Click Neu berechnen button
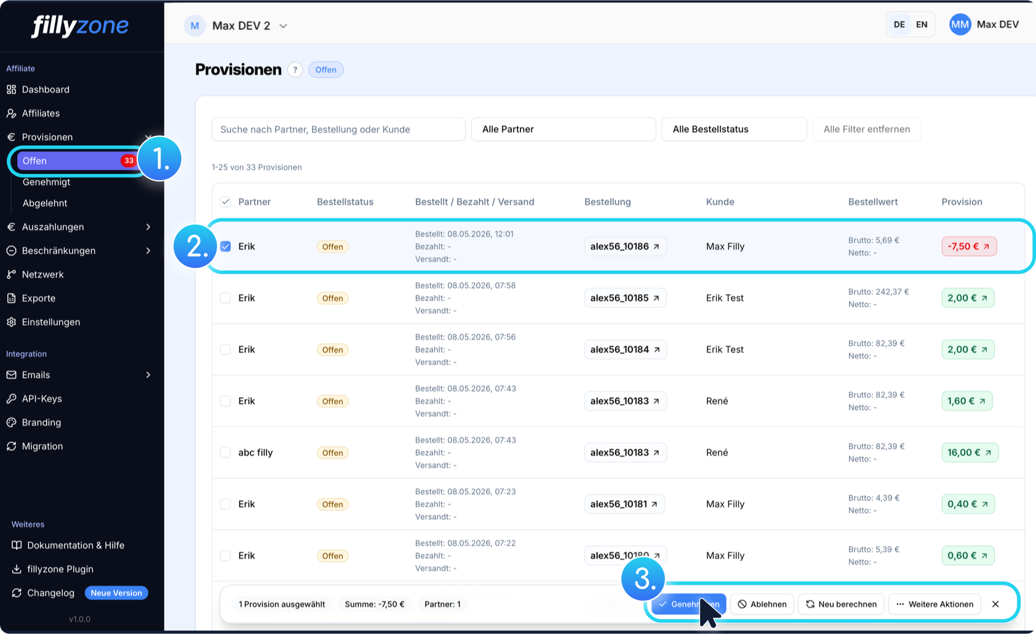 pyautogui.click(x=842, y=604)
